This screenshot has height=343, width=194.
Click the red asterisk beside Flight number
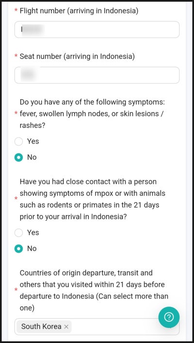click(16, 11)
